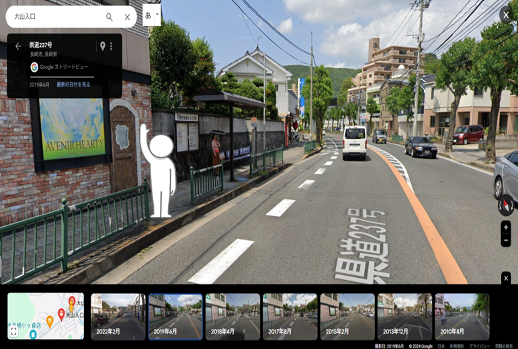Image resolution: width=518 pixels, height=349 pixels.
Task: Click the location pin icon
Action: [x=102, y=46]
